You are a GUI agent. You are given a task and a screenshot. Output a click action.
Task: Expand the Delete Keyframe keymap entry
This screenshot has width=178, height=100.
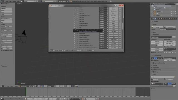click(x=74, y=38)
